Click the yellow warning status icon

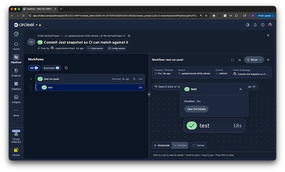(40, 25)
